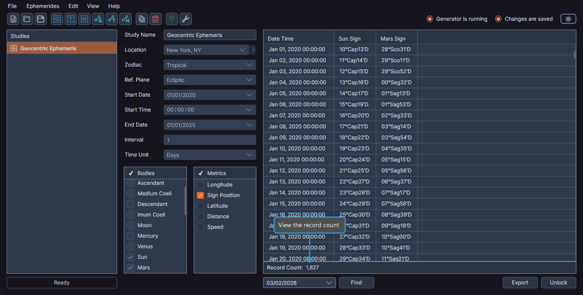583x295 pixels.
Task: Expand the Zodiac dropdown set to Tropical
Action: [x=210, y=65]
